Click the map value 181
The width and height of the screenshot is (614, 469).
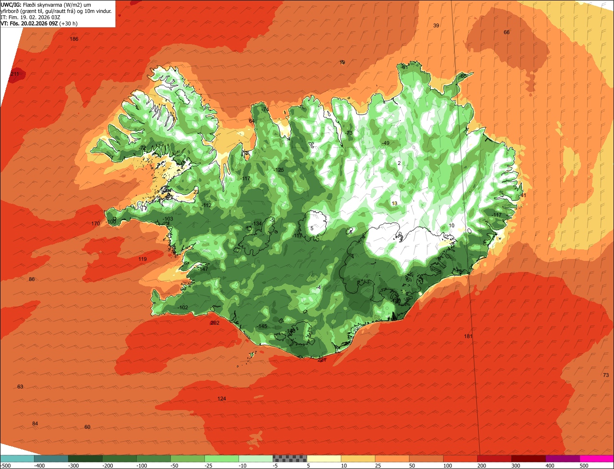[468, 336]
